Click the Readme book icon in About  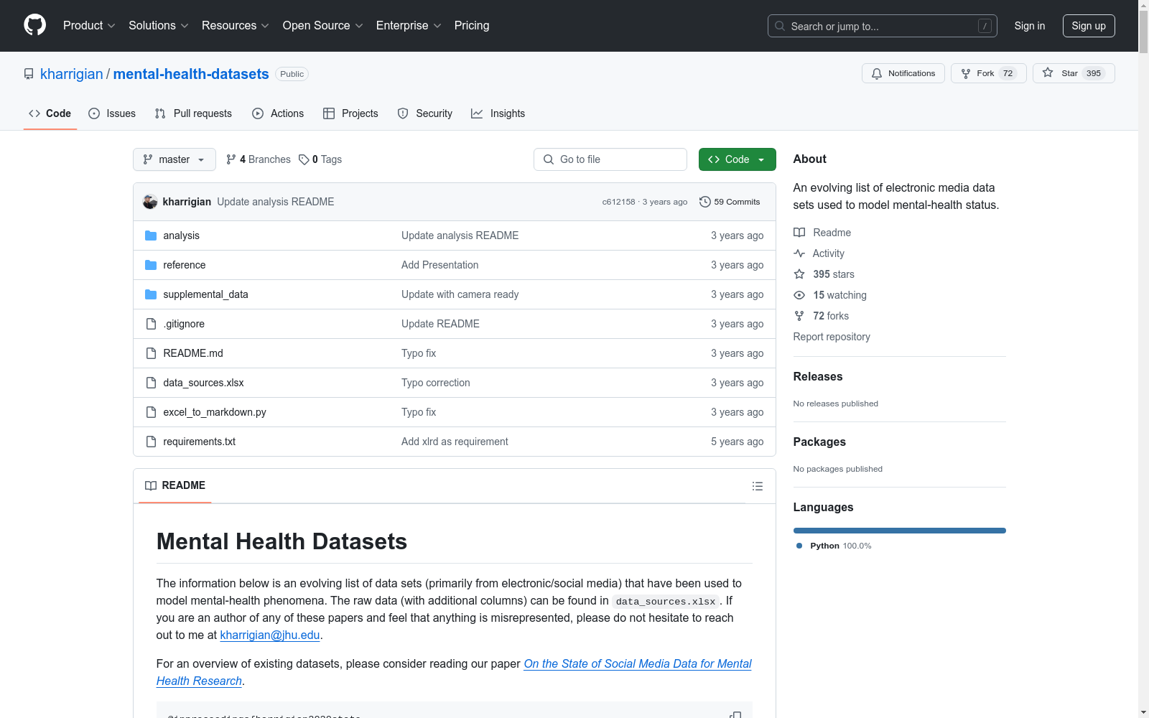coord(799,233)
